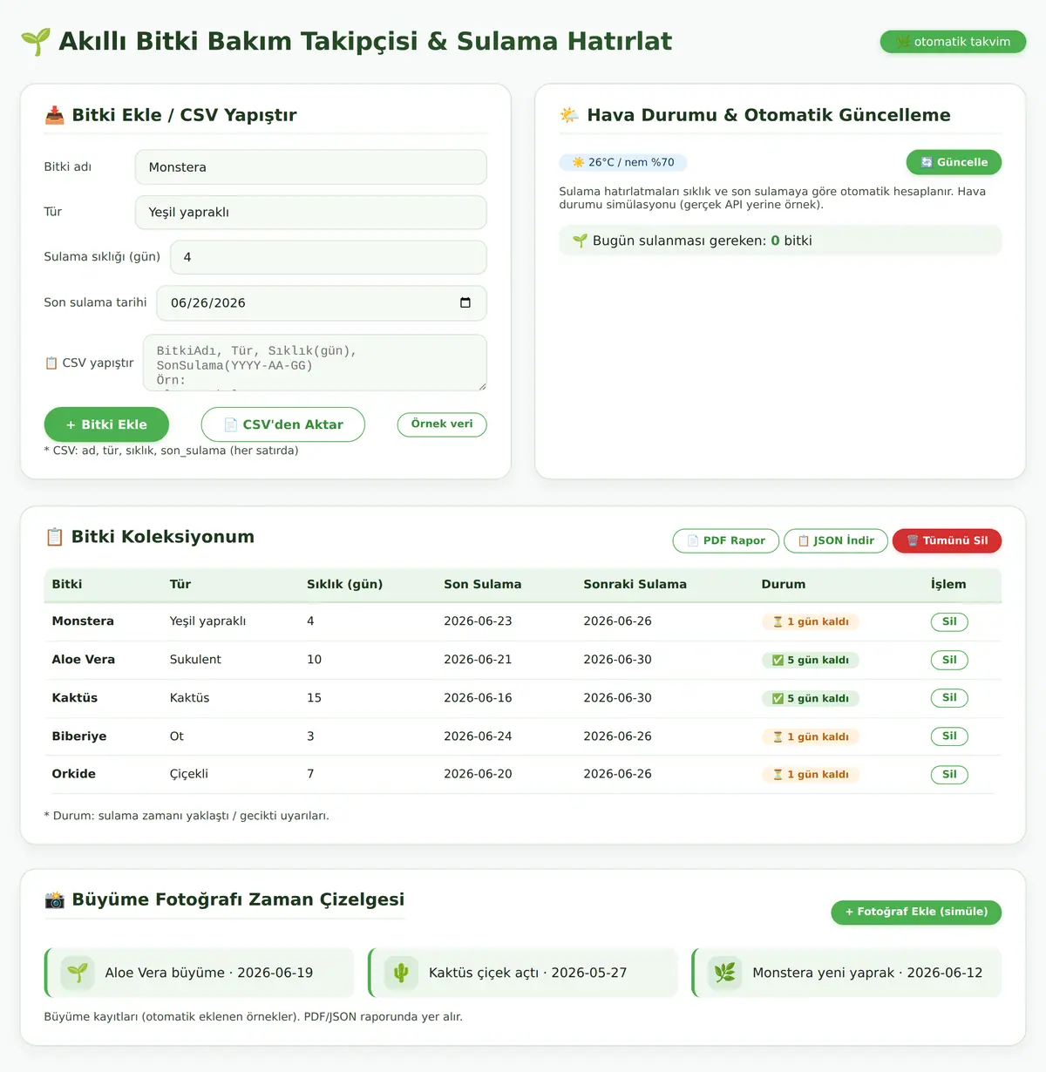Click Kaktüs's 5 gün kaldı status badge
Image resolution: width=1046 pixels, height=1072 pixels.
[811, 698]
